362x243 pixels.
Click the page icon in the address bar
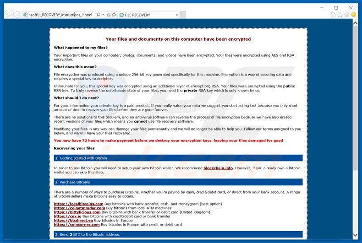(25, 15)
